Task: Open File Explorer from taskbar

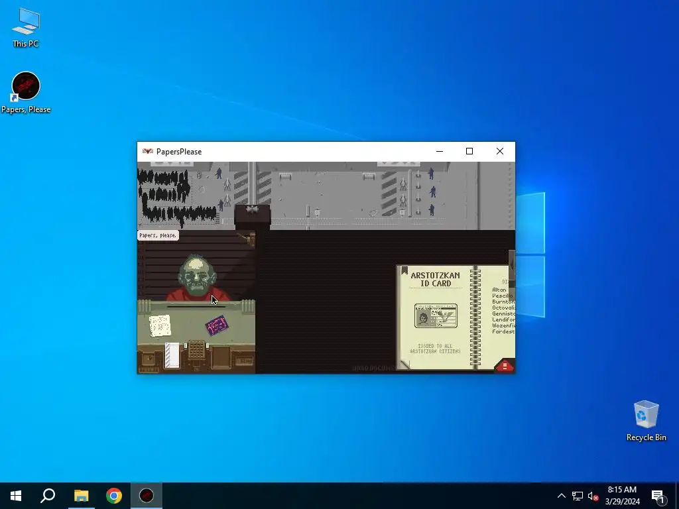Action: coord(81,496)
